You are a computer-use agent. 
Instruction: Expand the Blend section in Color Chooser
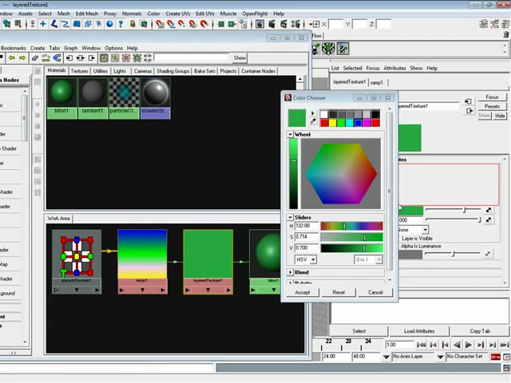pos(290,272)
